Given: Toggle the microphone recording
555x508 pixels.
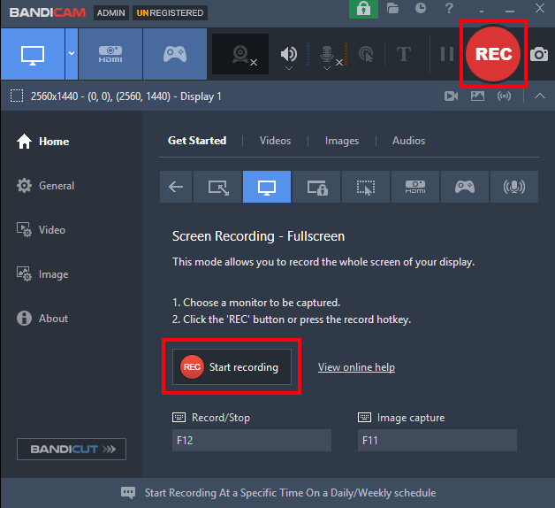Looking at the screenshot, I should click(x=328, y=54).
